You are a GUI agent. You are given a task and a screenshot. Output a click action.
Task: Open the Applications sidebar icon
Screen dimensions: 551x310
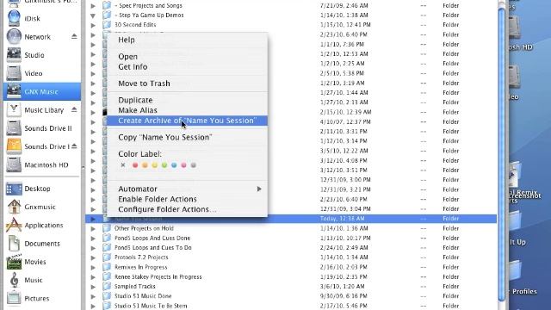point(14,225)
